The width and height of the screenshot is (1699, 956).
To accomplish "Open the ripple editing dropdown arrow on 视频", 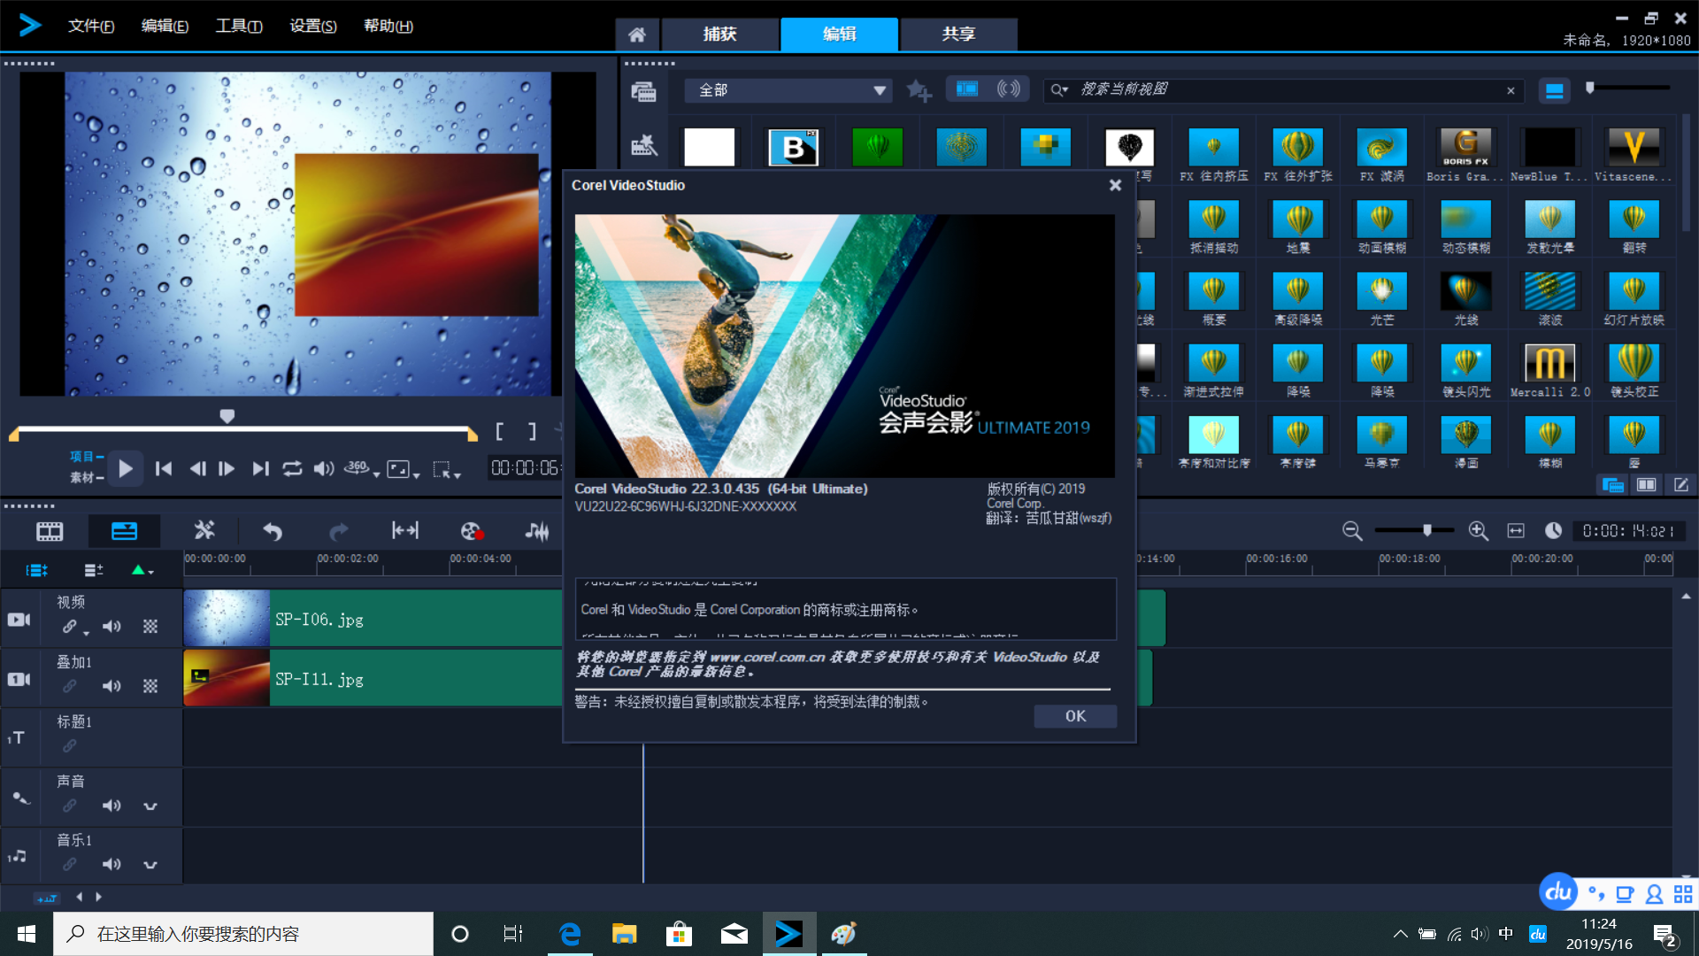I will 86,633.
